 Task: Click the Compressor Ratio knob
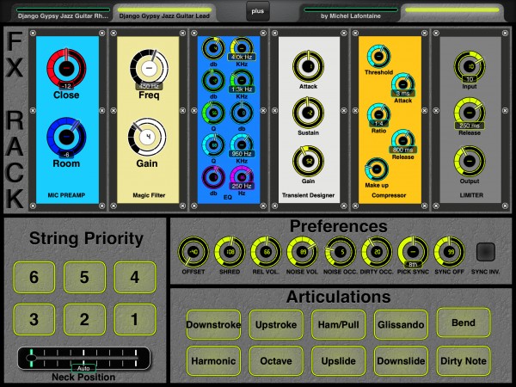(x=378, y=115)
